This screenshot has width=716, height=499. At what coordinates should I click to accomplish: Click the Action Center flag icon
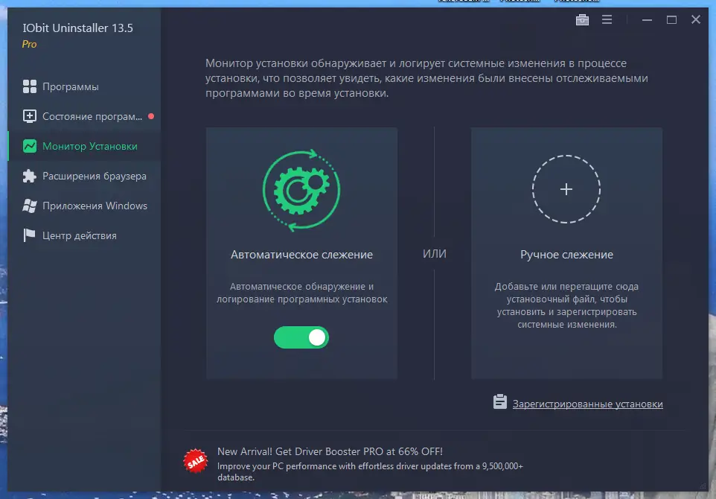(x=30, y=235)
